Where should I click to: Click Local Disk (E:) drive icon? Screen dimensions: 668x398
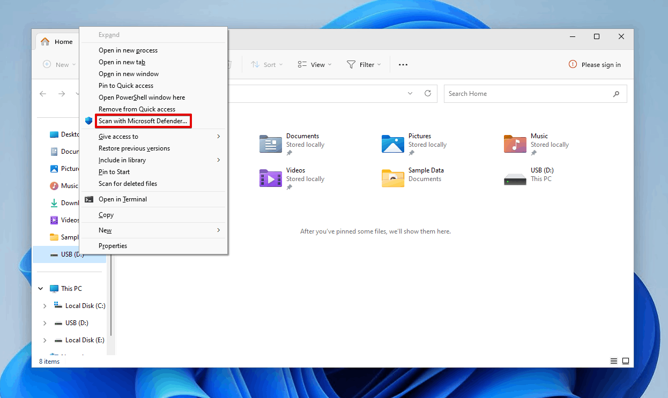[58, 340]
